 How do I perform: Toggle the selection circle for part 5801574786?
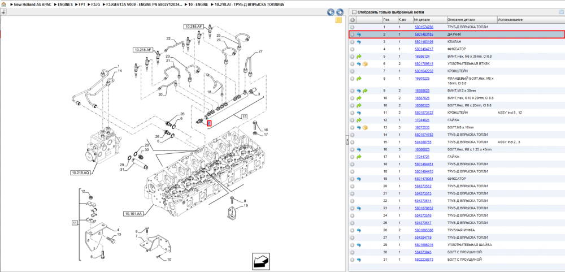[x=353, y=27]
